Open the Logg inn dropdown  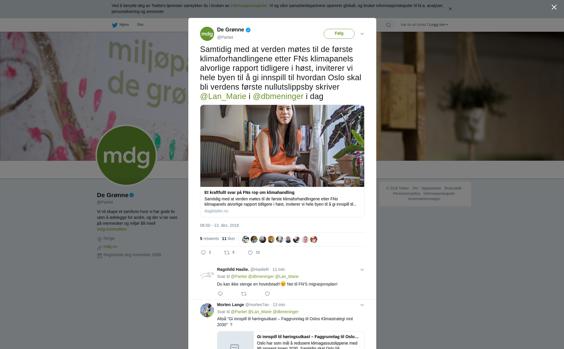point(438,25)
